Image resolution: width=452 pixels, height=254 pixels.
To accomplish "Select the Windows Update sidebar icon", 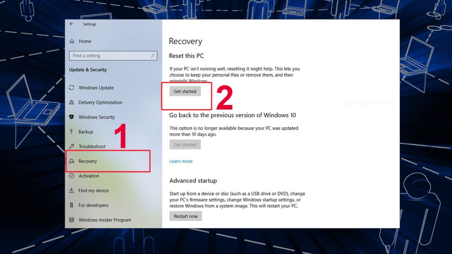I will [x=72, y=88].
